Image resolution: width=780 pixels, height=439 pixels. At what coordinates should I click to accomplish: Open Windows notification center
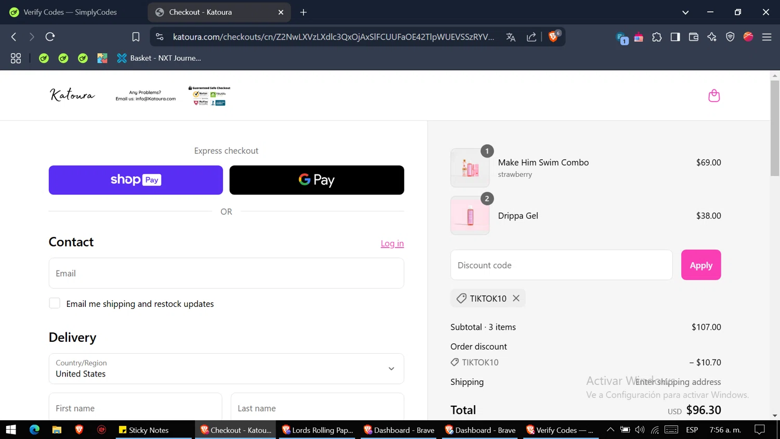pos(760,430)
